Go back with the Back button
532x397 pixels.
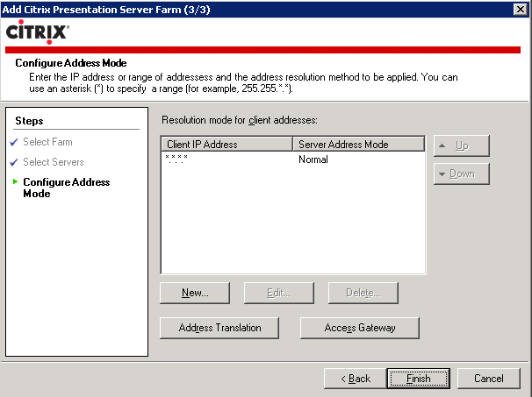point(355,378)
